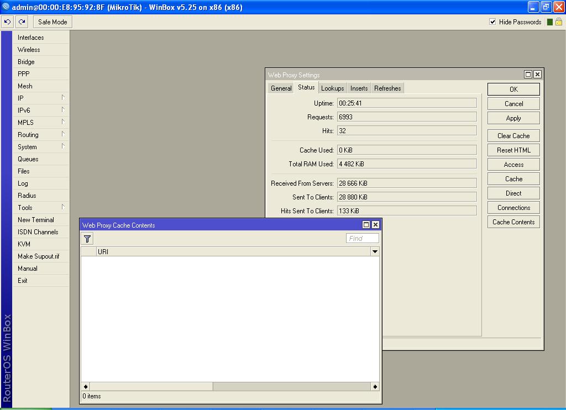Click the Total RAM Used field

coord(407,164)
